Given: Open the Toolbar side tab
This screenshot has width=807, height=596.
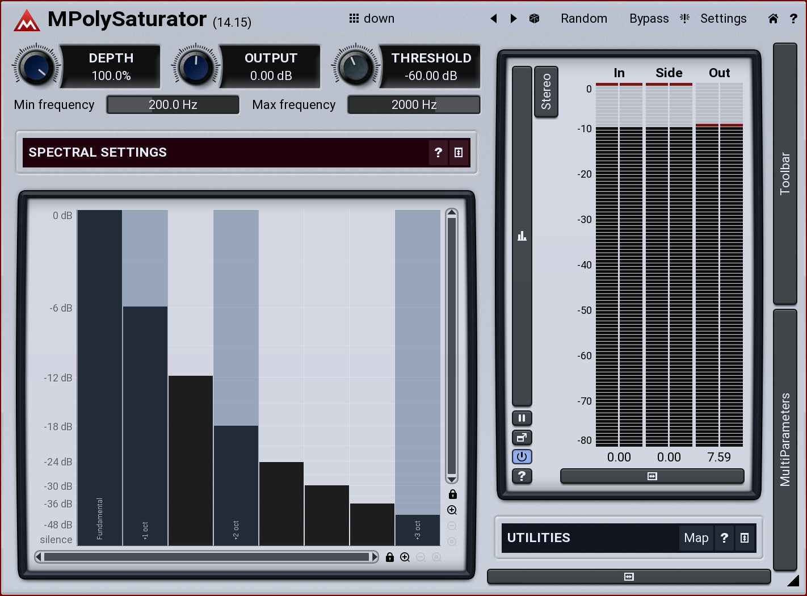Looking at the screenshot, I should [785, 174].
